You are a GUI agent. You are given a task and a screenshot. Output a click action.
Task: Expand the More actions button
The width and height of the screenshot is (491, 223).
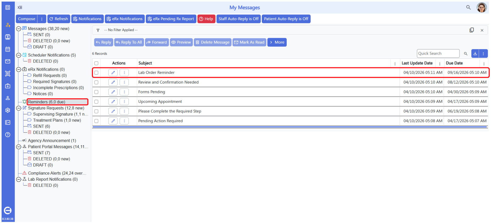click(x=277, y=42)
